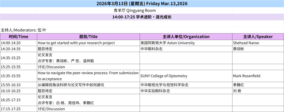
Task: Click the 主讲人单位/Organization column header
Action: pyautogui.click(x=186, y=37)
